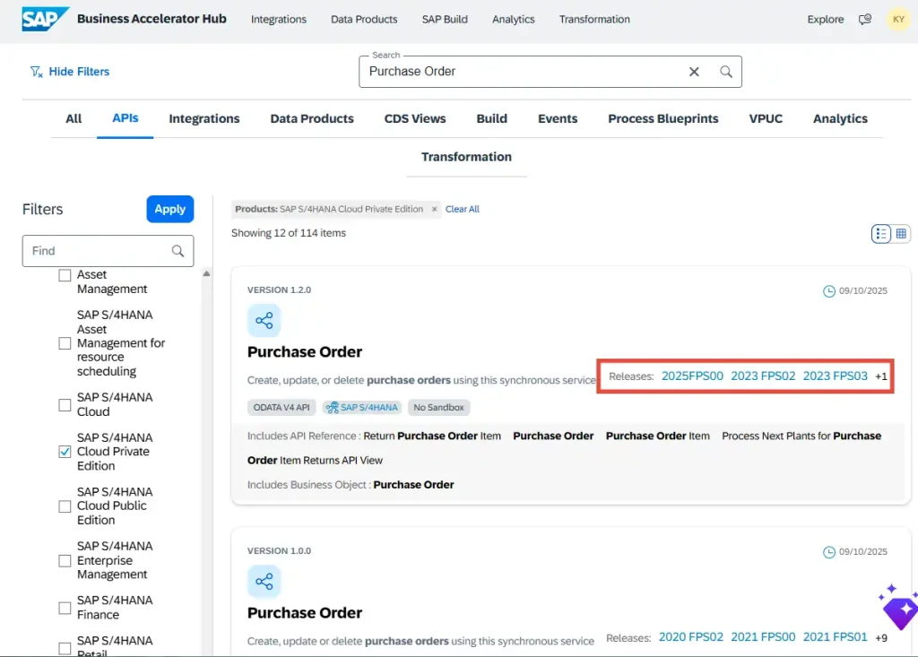This screenshot has width=918, height=657.
Task: Check the Asset Management filter
Action: (x=64, y=274)
